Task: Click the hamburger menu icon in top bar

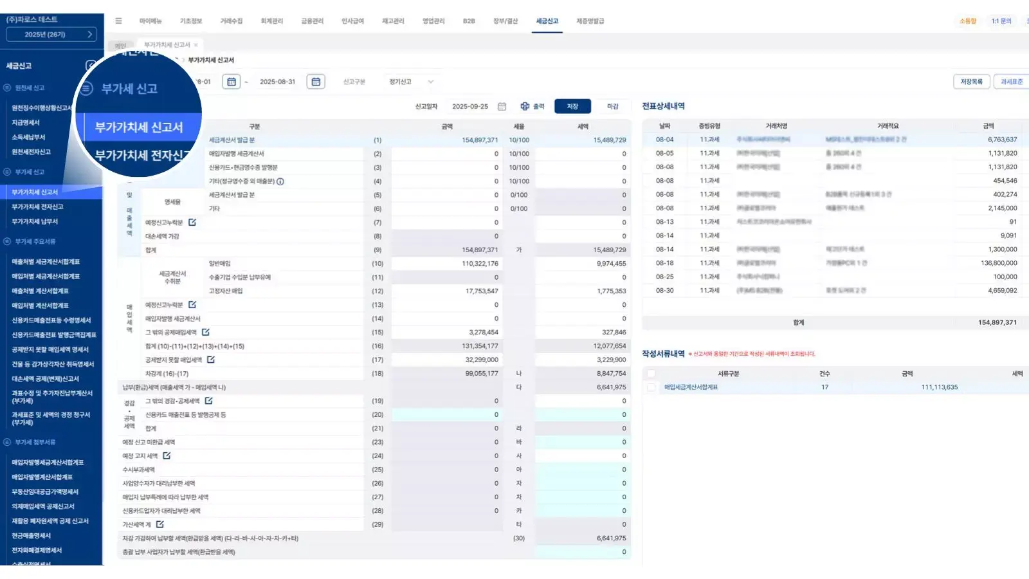Action: 118,21
